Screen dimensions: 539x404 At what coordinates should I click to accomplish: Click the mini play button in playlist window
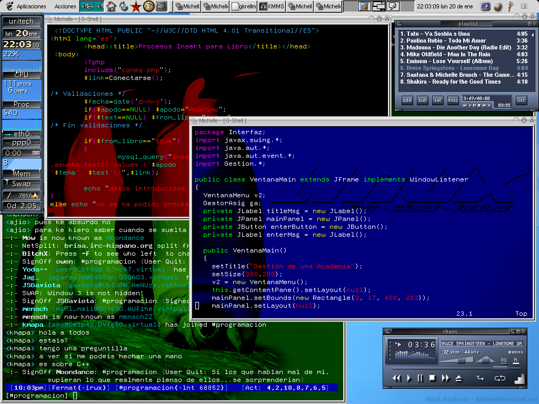(470, 105)
